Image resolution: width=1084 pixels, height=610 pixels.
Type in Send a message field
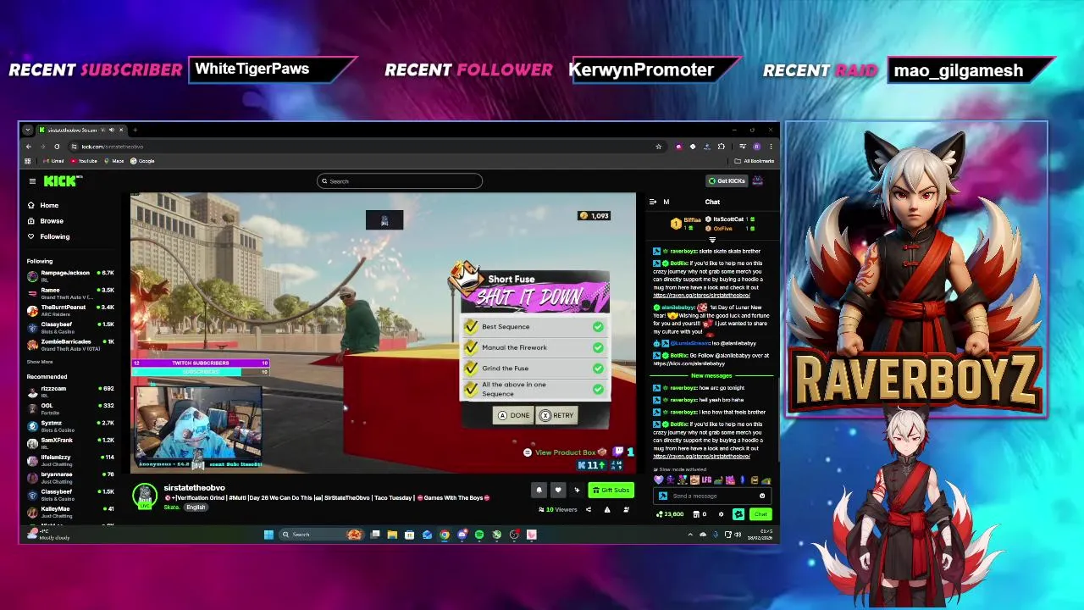point(711,496)
